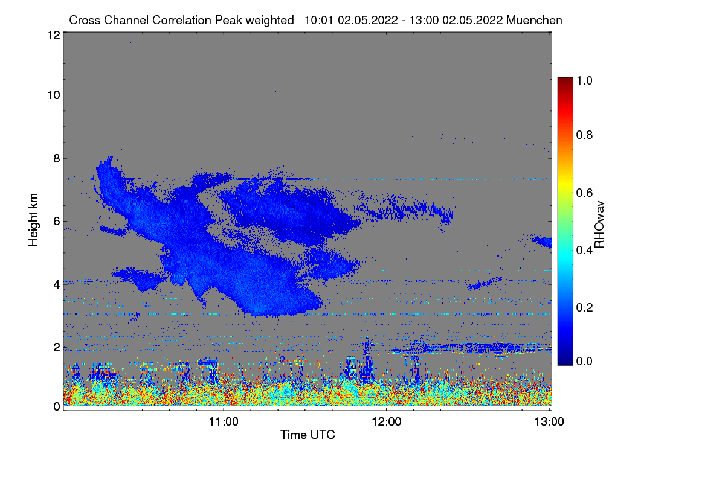The width and height of the screenshot is (725, 483).
Task: Click the y-axis tick label 4
Action: point(56,284)
